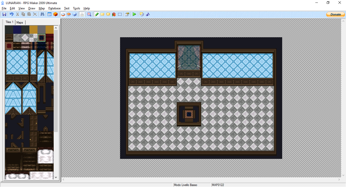Select the large blue window tile in palette
The width and height of the screenshot is (346, 187).
coord(17,62)
